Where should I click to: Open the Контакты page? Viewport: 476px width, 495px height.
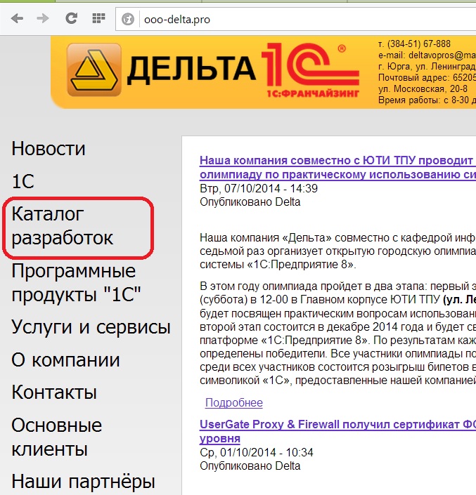tap(54, 392)
